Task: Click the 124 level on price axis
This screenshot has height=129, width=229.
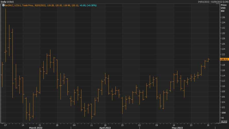Action: (x=223, y=49)
